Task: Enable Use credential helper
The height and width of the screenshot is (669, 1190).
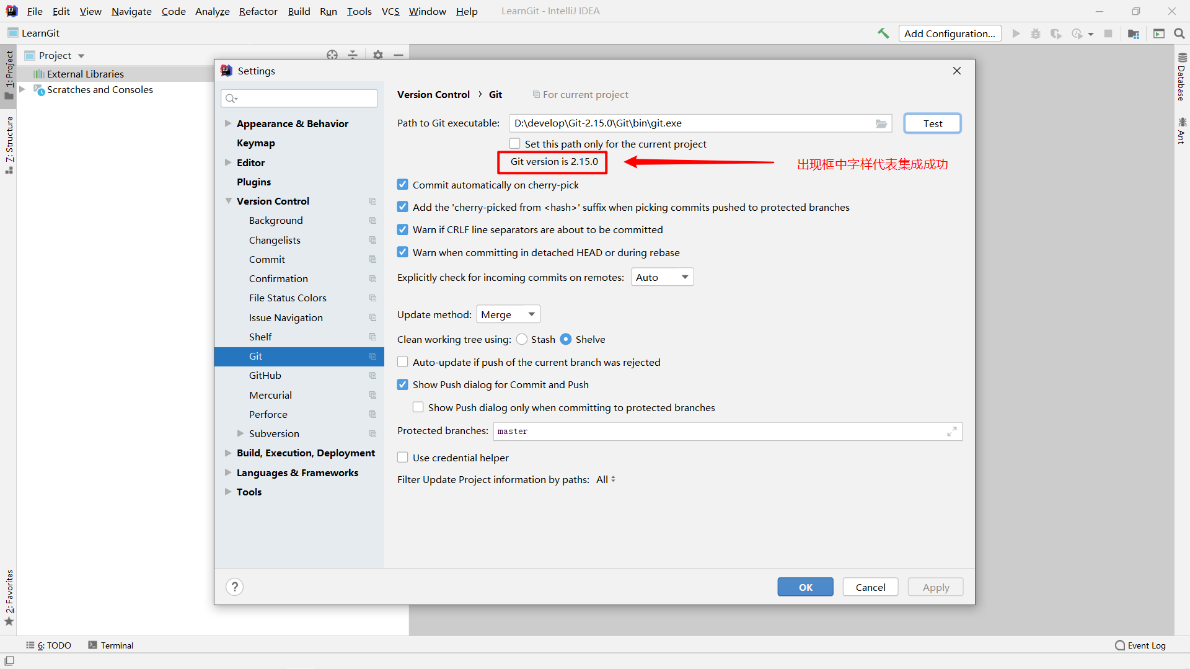Action: tap(403, 458)
